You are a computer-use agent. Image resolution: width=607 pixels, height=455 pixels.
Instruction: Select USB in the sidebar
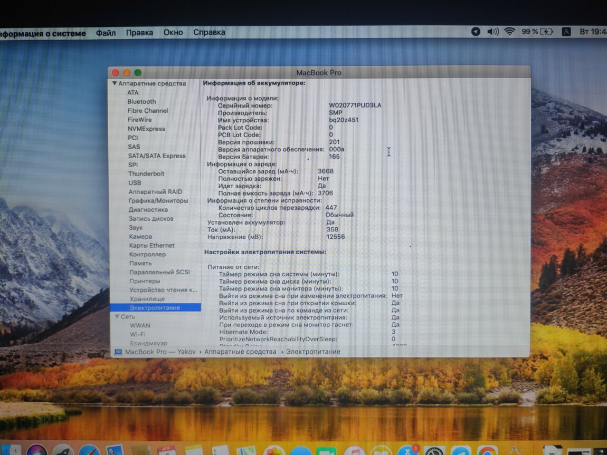135,182
